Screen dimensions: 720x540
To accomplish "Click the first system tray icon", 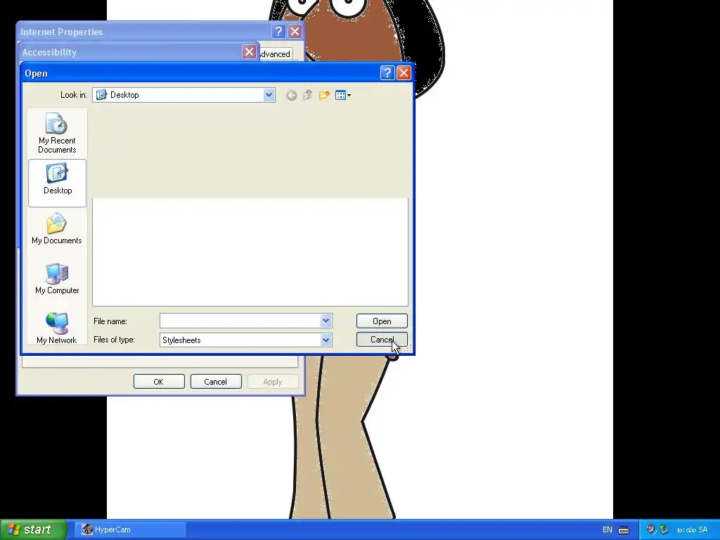I will pyautogui.click(x=650, y=529).
